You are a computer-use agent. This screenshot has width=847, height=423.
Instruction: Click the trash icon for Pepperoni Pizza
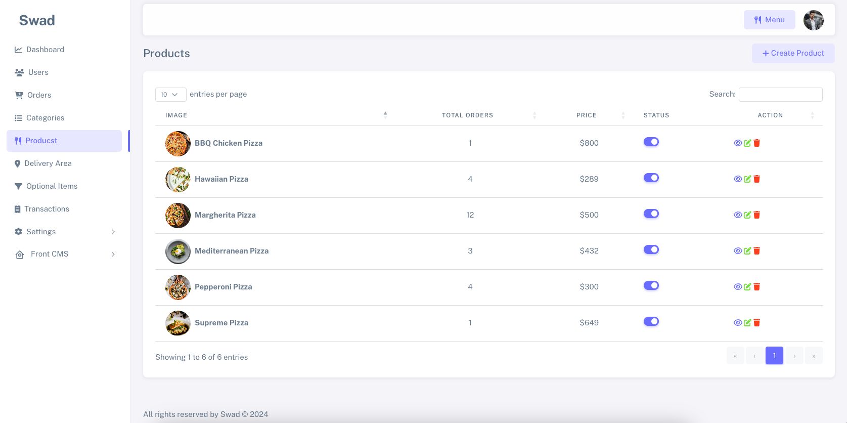pyautogui.click(x=757, y=287)
